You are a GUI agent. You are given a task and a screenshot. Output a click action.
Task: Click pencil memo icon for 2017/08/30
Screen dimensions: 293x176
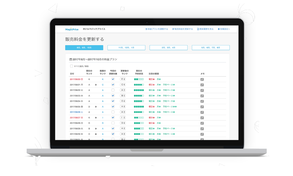pyautogui.click(x=202, y=134)
